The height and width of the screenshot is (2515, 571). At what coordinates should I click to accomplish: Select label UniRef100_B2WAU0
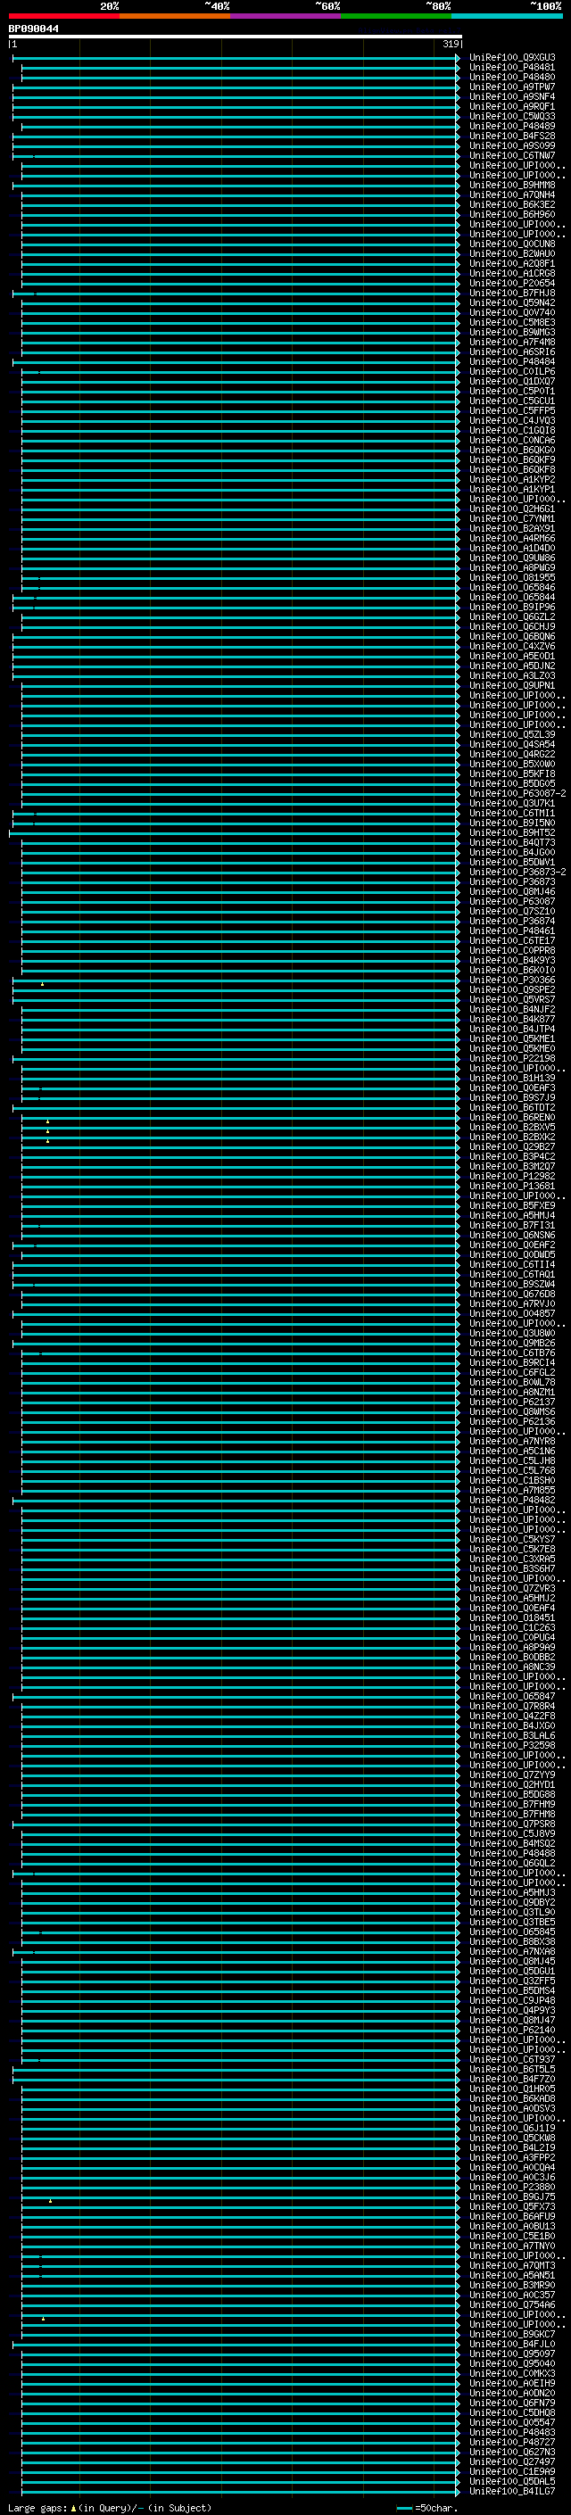click(512, 254)
